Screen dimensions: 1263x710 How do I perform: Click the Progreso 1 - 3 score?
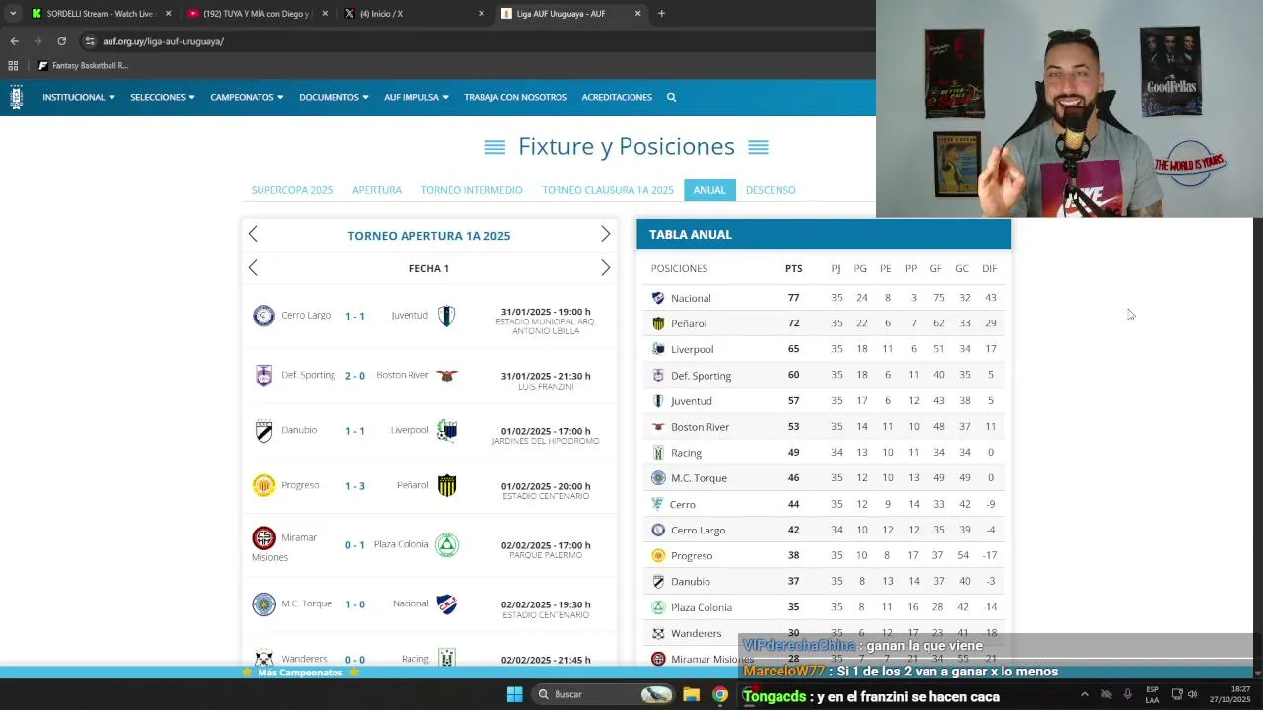pyautogui.click(x=355, y=485)
